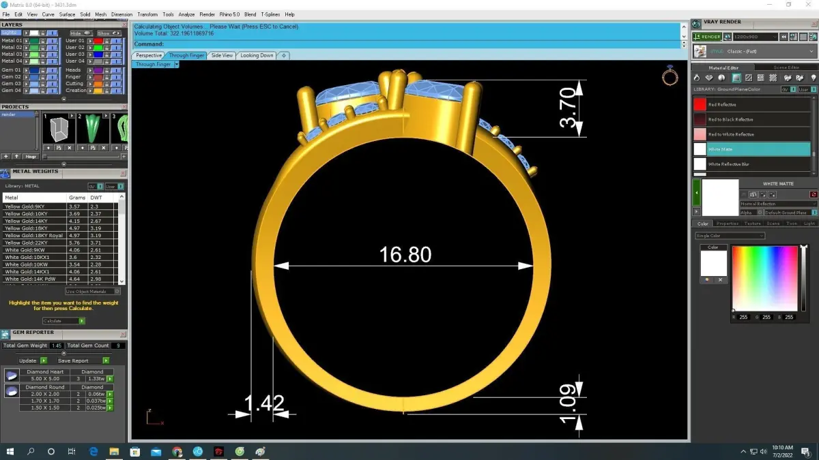Select the gem material icon
Image resolution: width=819 pixels, height=460 pixels.
(x=709, y=78)
